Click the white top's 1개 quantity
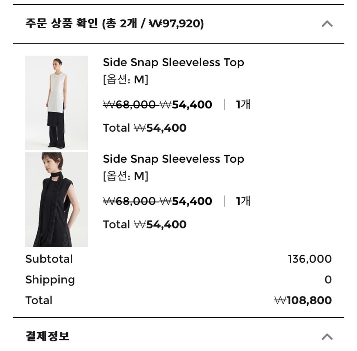 tap(243, 104)
